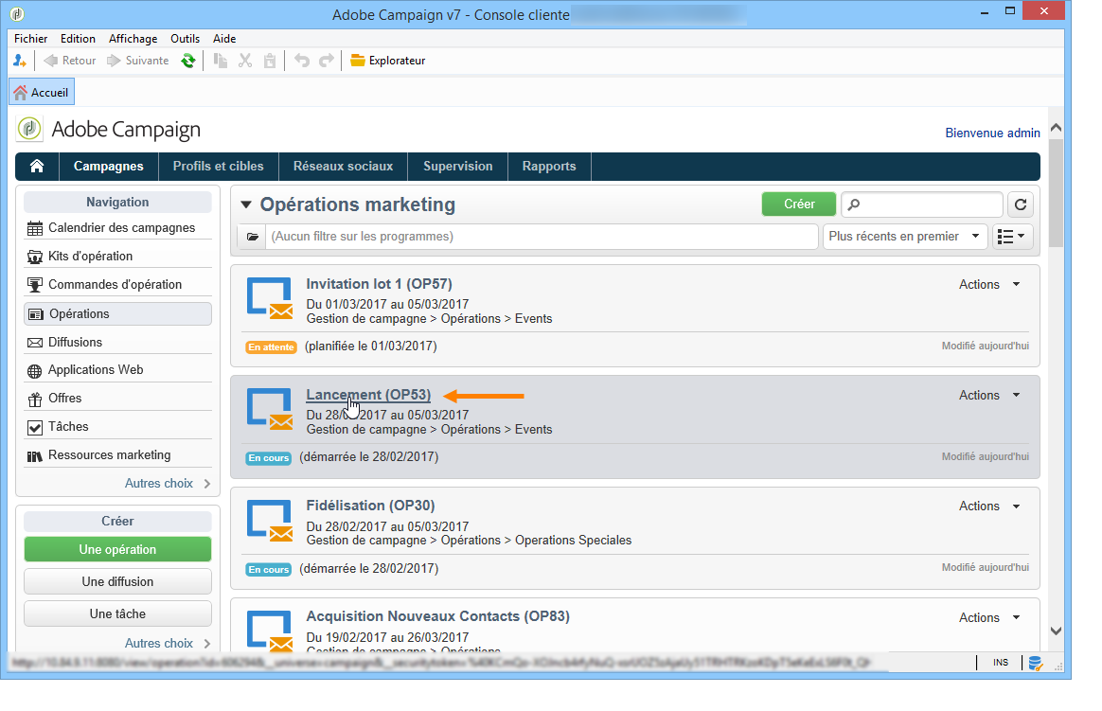Click the Retour back arrow
The width and height of the screenshot is (1102, 711).
coord(69,61)
